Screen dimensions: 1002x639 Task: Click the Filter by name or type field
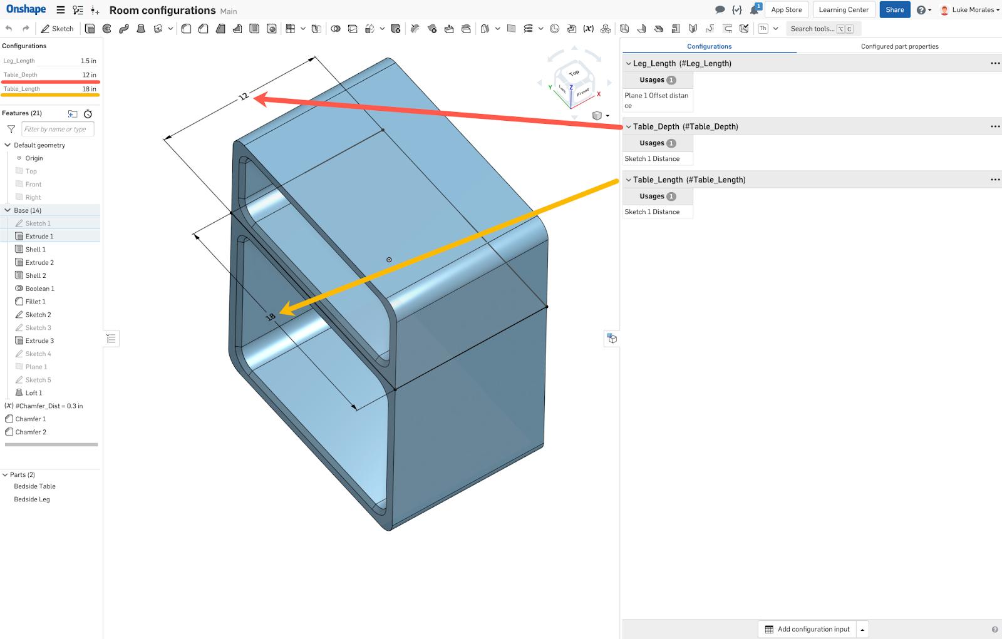pos(58,129)
